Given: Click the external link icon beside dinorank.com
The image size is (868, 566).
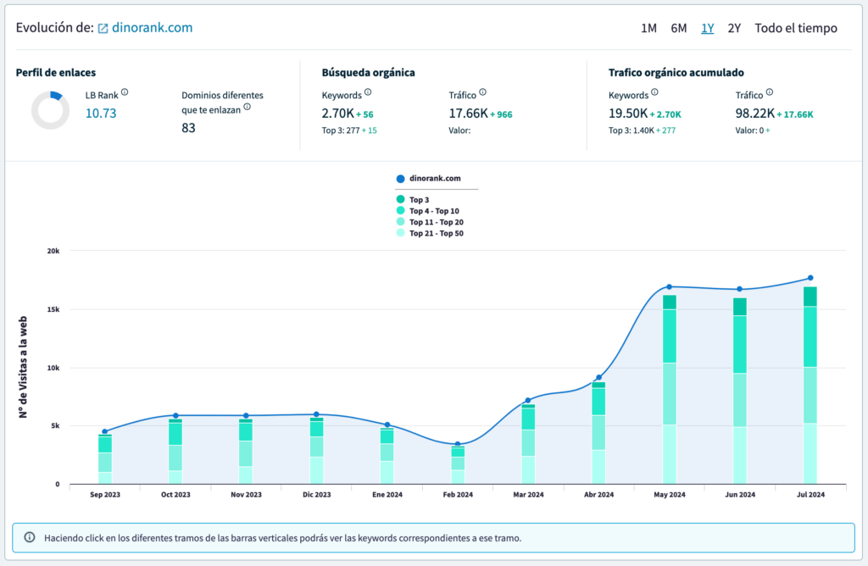Looking at the screenshot, I should (103, 29).
